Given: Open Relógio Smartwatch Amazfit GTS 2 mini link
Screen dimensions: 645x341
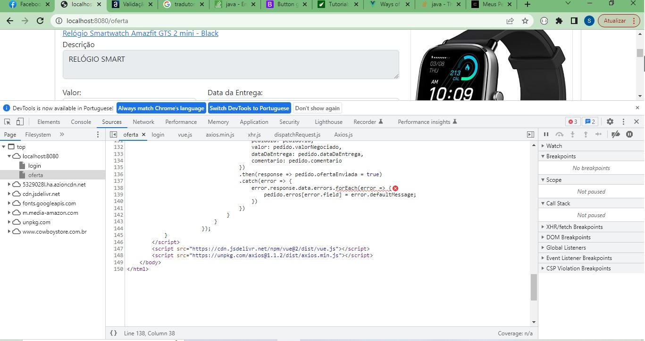Looking at the screenshot, I should (140, 33).
